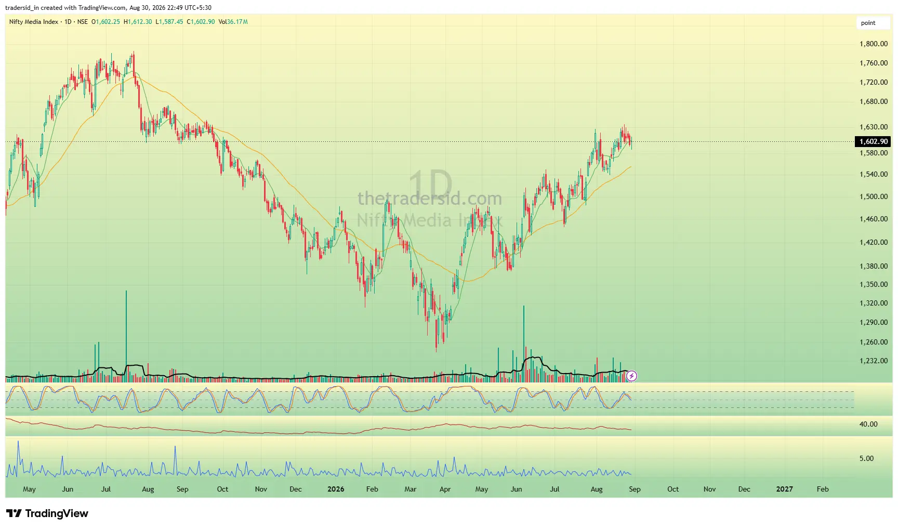Click the TradingView wordmark beside the logo

pos(57,513)
